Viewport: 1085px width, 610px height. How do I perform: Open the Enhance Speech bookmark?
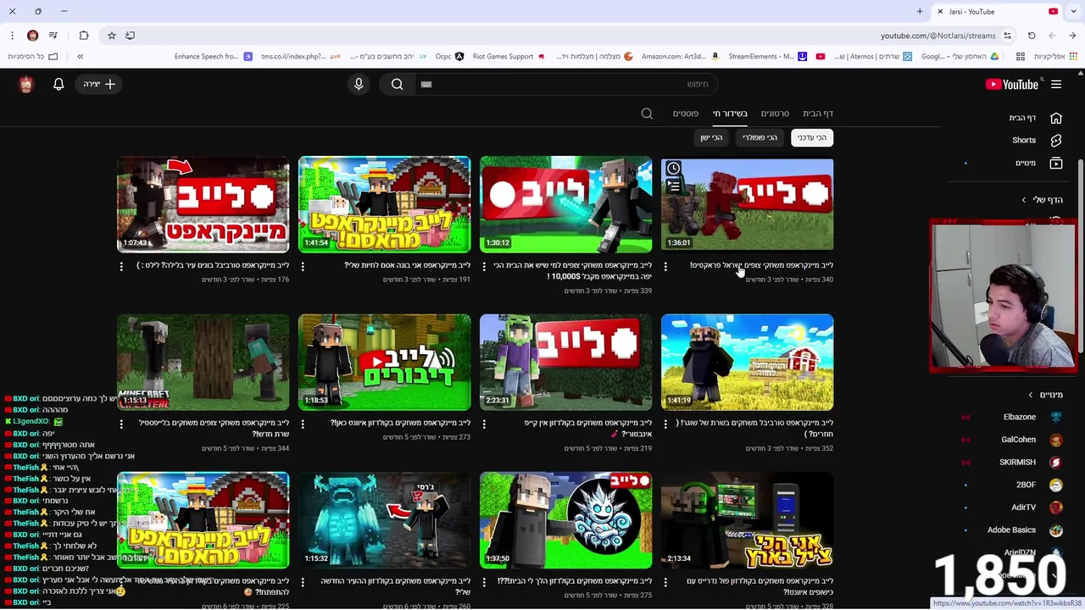point(213,57)
